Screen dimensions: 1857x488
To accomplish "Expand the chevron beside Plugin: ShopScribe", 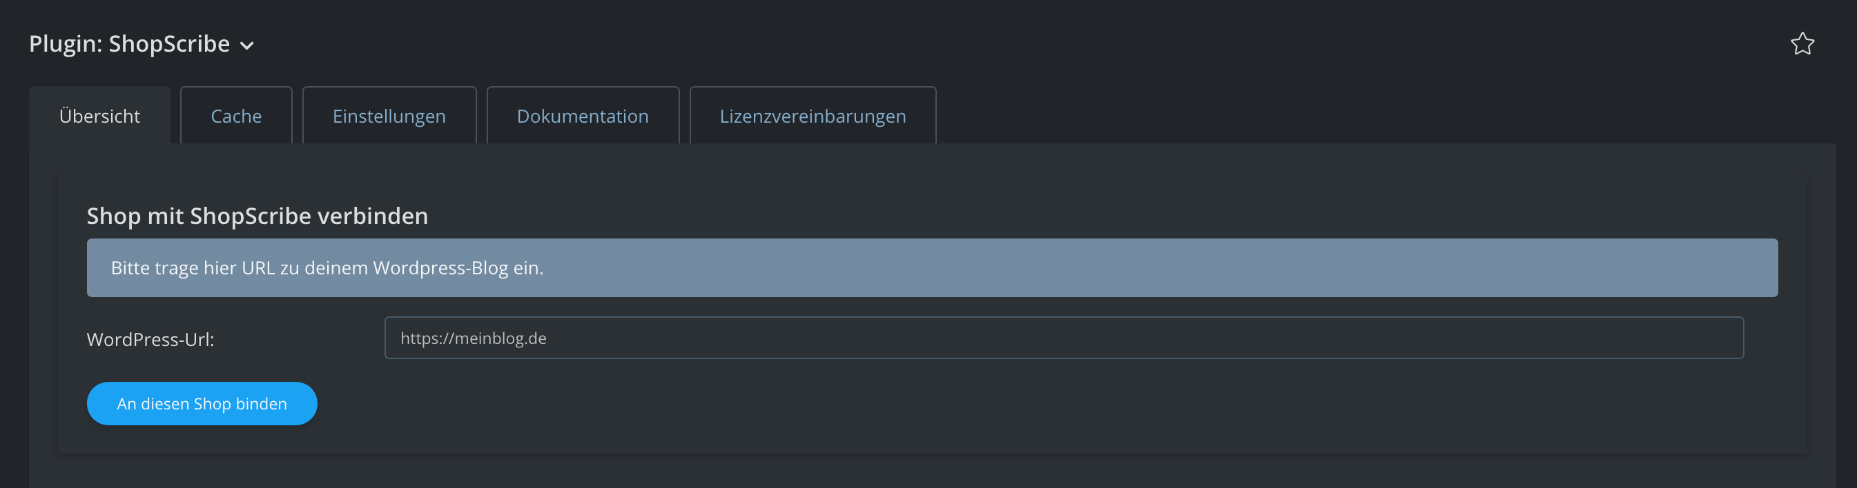I will (246, 46).
